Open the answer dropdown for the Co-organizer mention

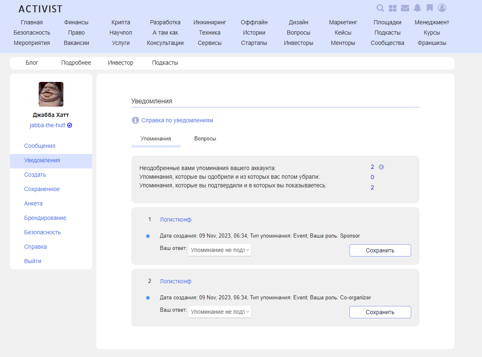[220, 312]
